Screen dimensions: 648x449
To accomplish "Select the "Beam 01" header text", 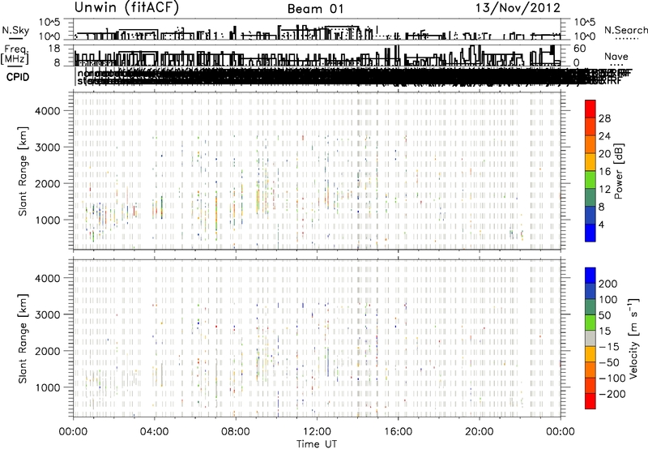I will click(315, 9).
